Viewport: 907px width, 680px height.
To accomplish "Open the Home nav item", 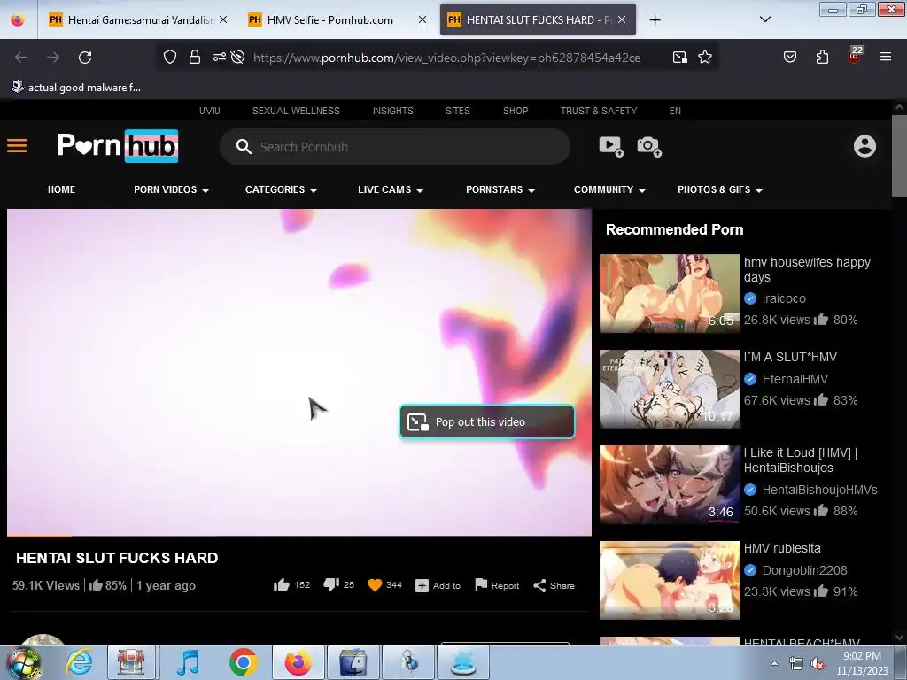I will point(61,189).
